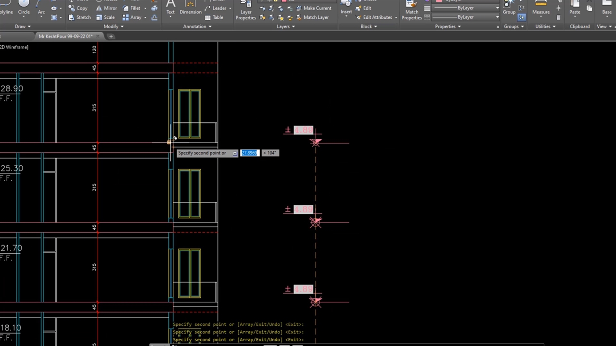Click Edit Attributes in Block panel
616x346 pixels.
(x=377, y=17)
